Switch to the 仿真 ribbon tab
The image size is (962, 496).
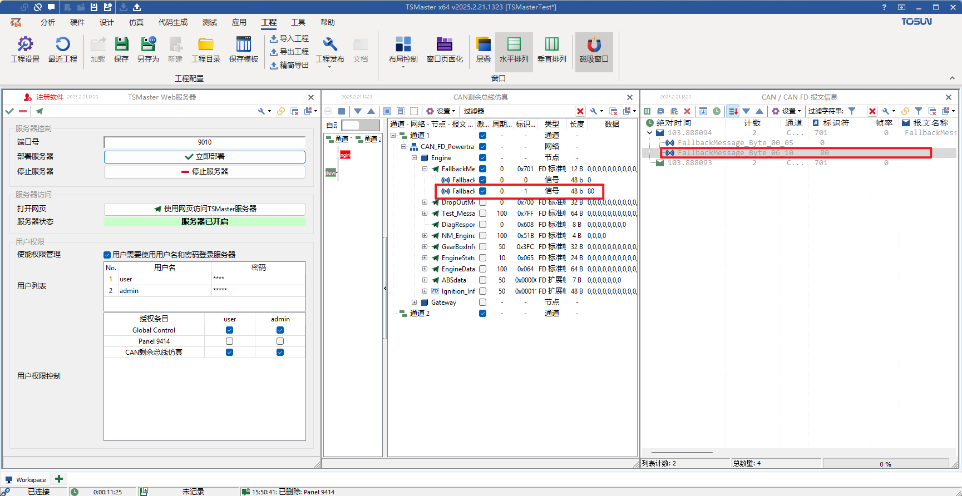[136, 22]
